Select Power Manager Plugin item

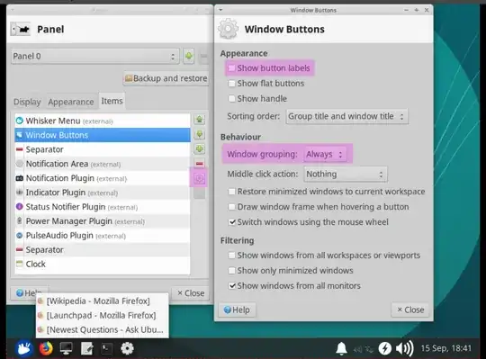coord(103,221)
